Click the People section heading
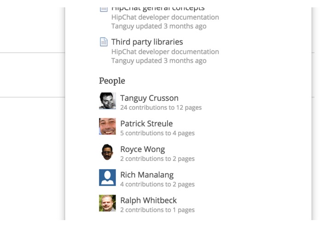 click(112, 81)
